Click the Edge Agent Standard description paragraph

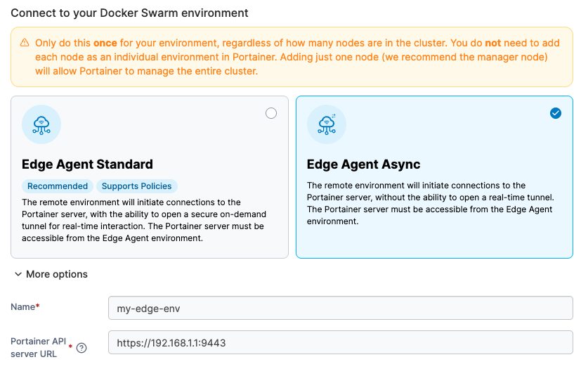143,220
